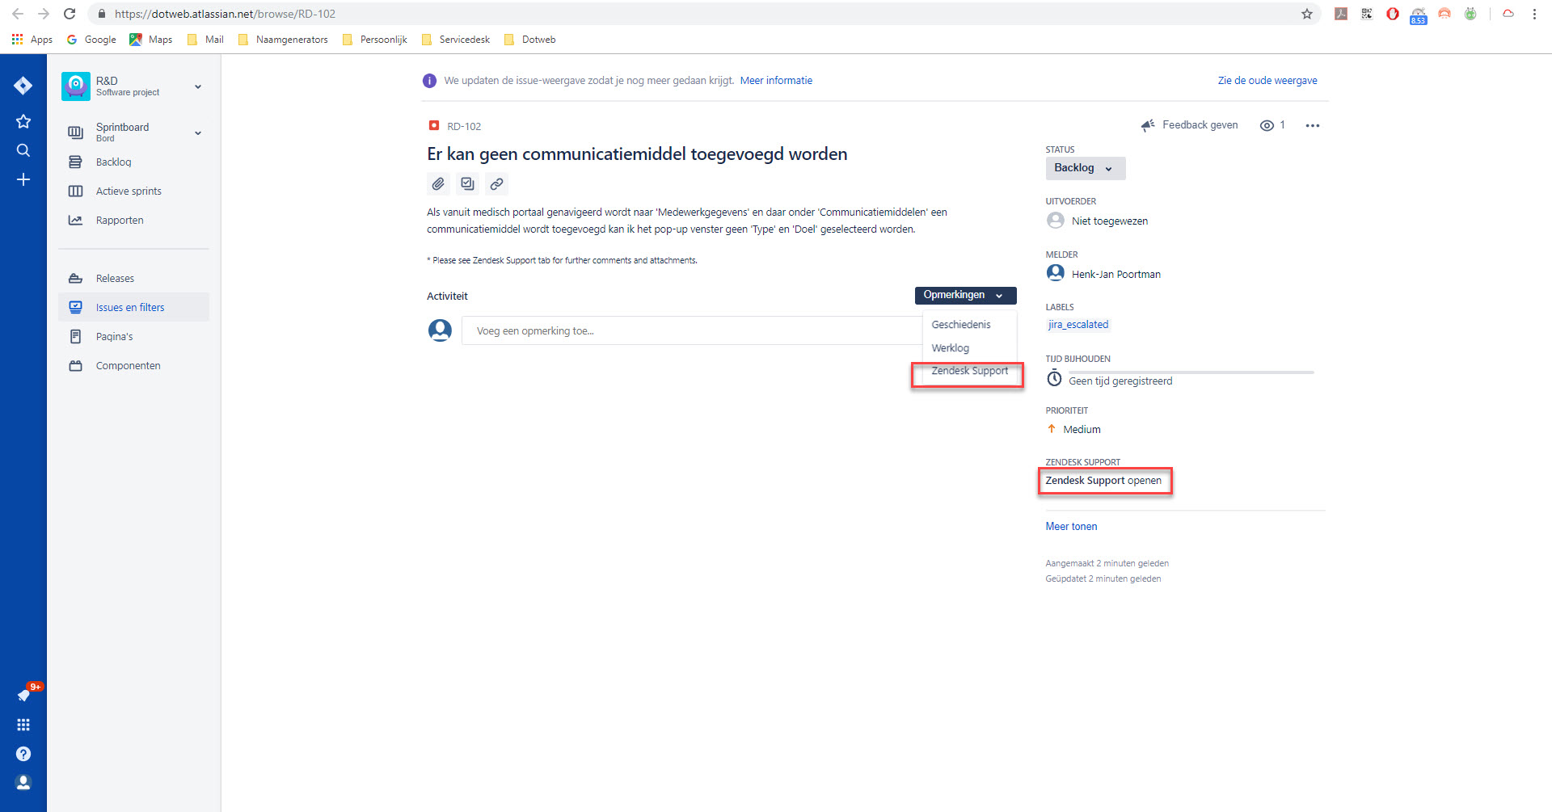Image resolution: width=1552 pixels, height=812 pixels.
Task: Open the user profile avatar in sidebar
Action: (x=23, y=783)
